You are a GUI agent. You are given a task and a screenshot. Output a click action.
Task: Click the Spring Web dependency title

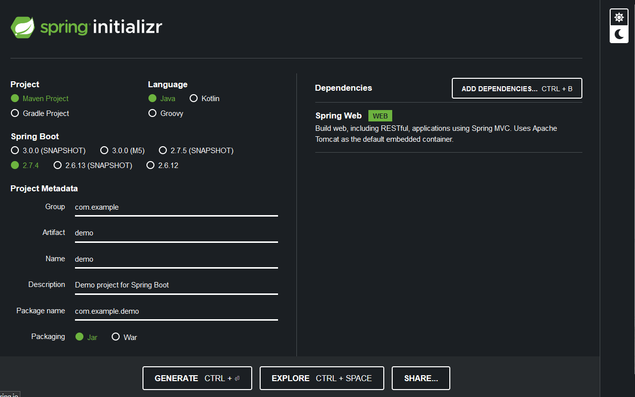coord(339,116)
